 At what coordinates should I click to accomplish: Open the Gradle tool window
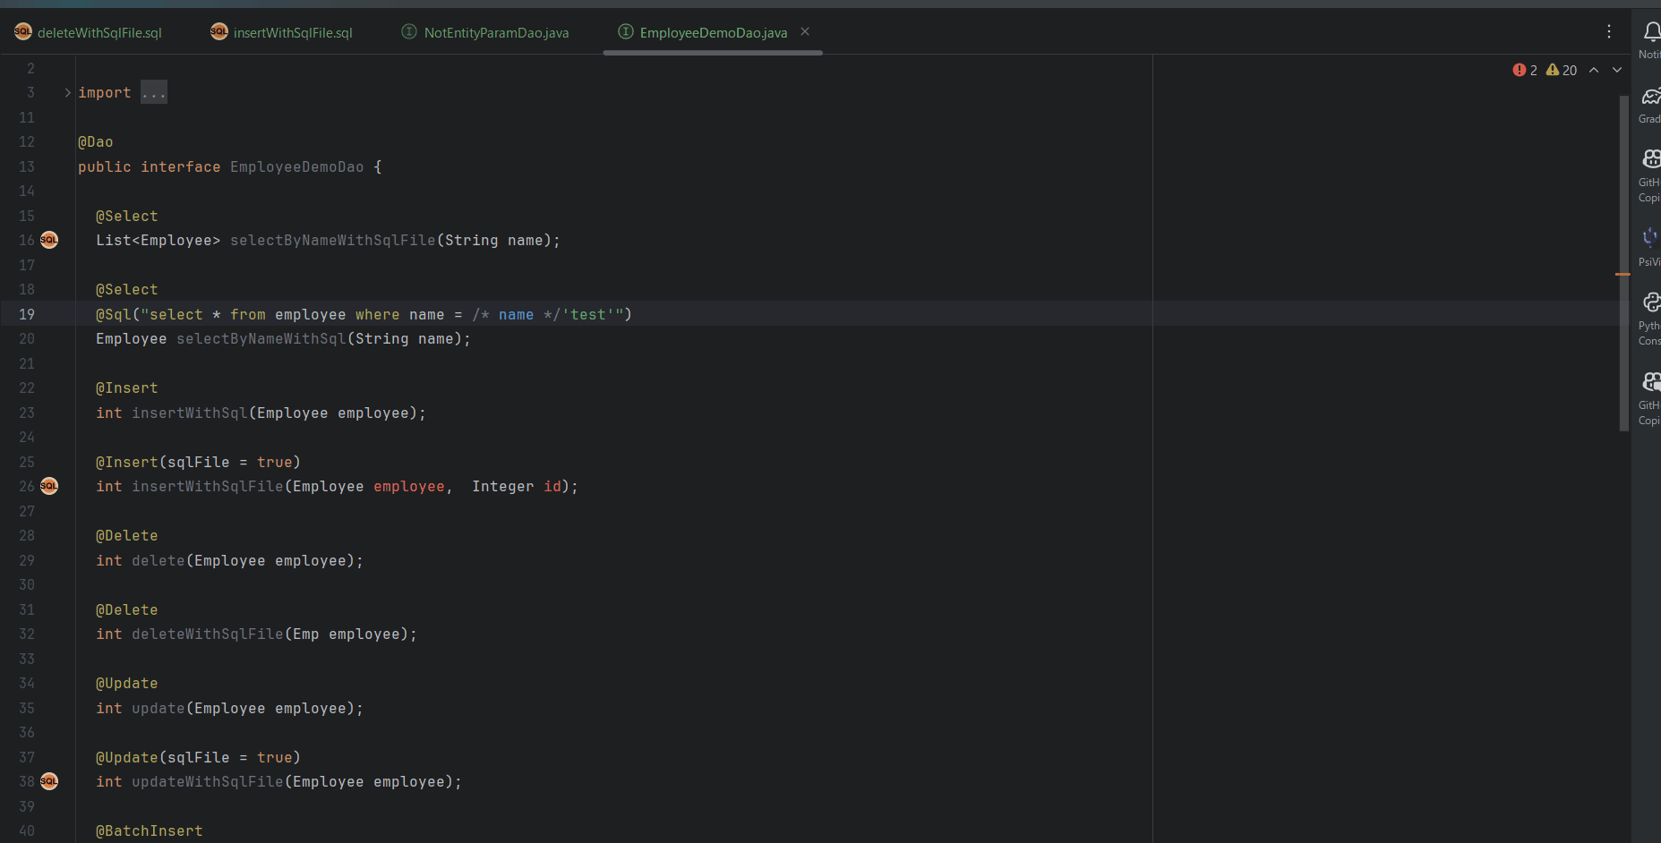pos(1650,104)
